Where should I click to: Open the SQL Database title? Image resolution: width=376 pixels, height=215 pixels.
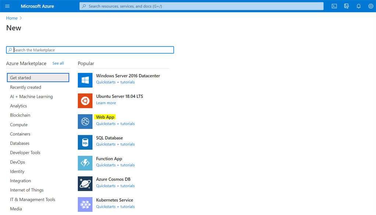[x=110, y=138]
